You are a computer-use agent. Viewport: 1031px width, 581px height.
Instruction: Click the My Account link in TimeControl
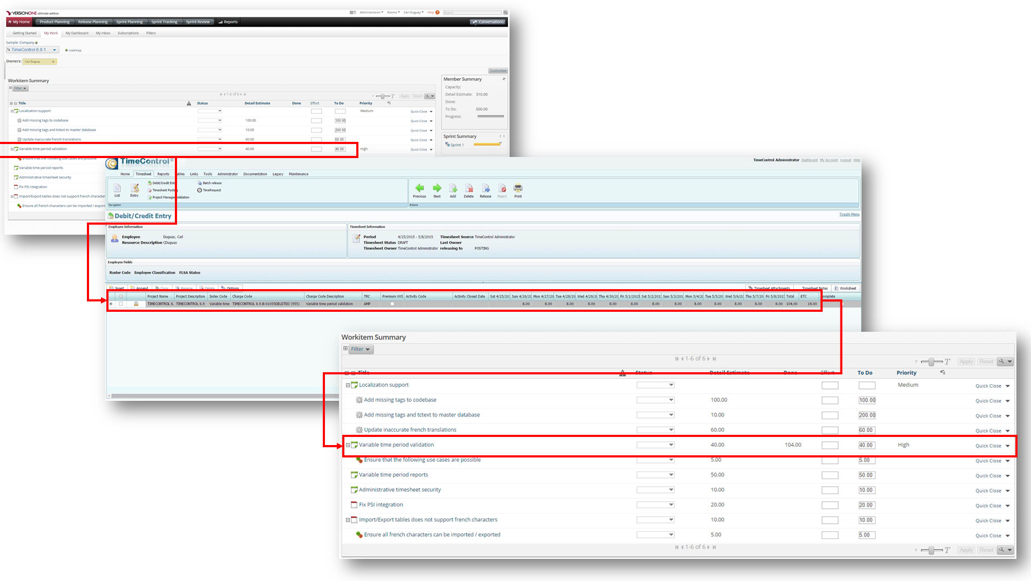pyautogui.click(x=829, y=160)
